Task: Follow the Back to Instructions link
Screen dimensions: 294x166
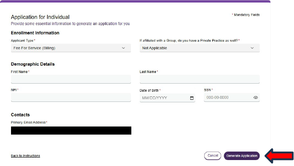Action: tap(25, 156)
